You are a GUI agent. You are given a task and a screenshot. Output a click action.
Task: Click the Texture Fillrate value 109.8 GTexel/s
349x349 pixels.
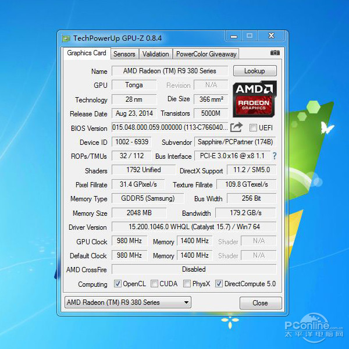pos(247,184)
